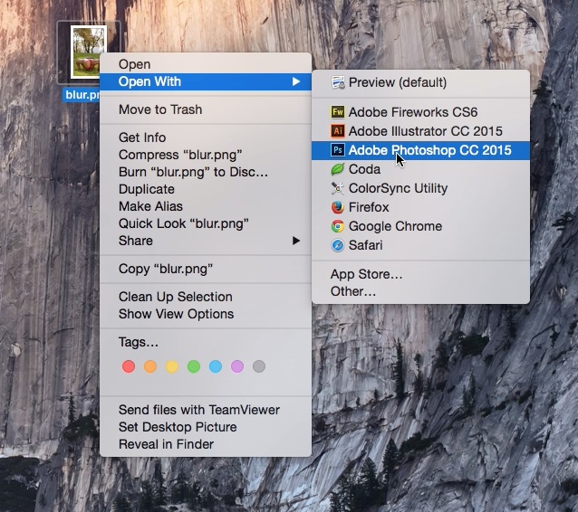Click the Firefox icon
Image resolution: width=578 pixels, height=512 pixels.
pyautogui.click(x=338, y=207)
